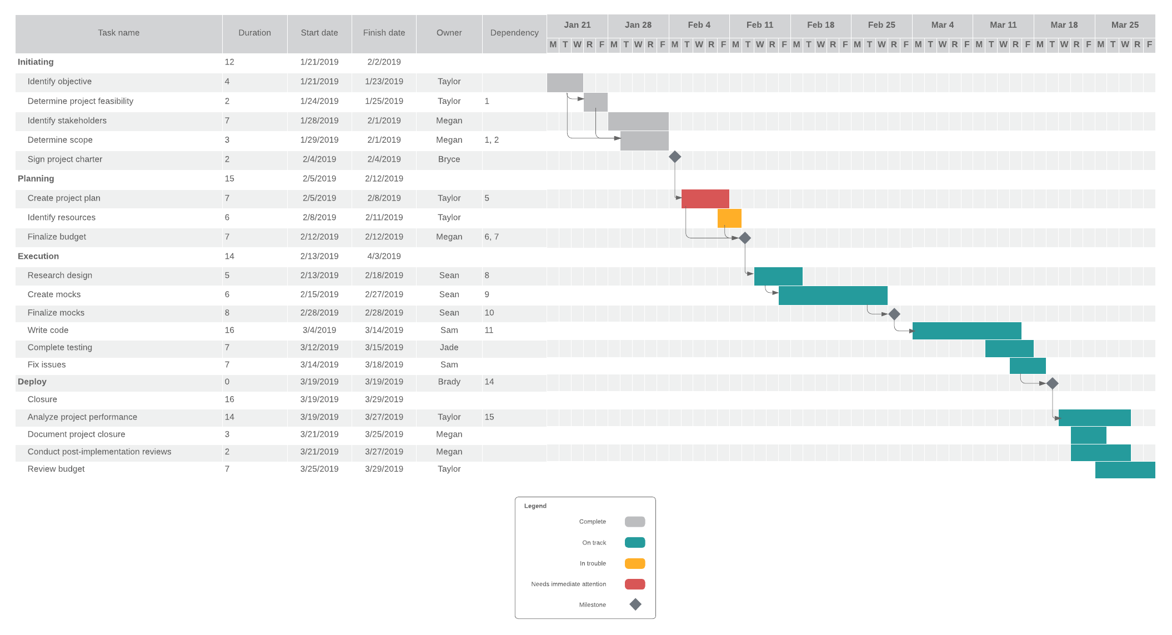The width and height of the screenshot is (1172, 635).
Task: Select the Finalize budget milestone diamond
Action: [x=745, y=238]
